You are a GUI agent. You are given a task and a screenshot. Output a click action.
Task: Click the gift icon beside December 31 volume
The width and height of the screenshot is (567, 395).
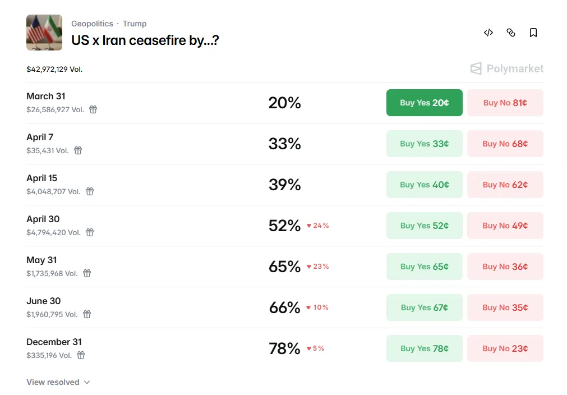tap(81, 355)
